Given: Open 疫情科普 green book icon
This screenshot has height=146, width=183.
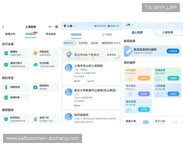Looking at the screenshot, I should [6, 98].
